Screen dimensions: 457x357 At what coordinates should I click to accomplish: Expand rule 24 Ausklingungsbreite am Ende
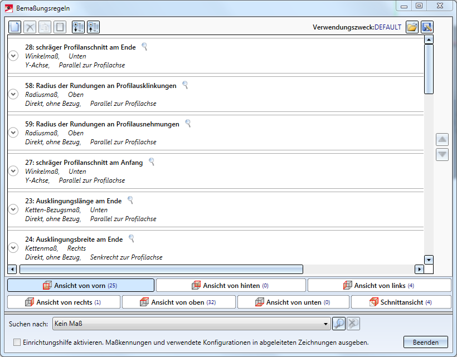[x=13, y=248]
